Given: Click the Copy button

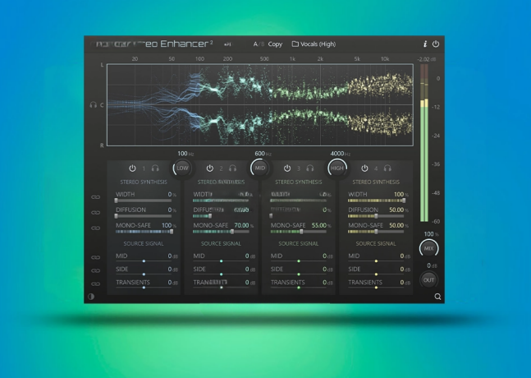Looking at the screenshot, I should coord(275,44).
